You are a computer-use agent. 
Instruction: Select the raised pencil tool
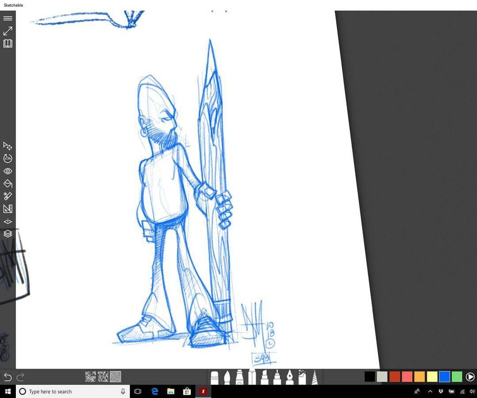click(x=252, y=376)
